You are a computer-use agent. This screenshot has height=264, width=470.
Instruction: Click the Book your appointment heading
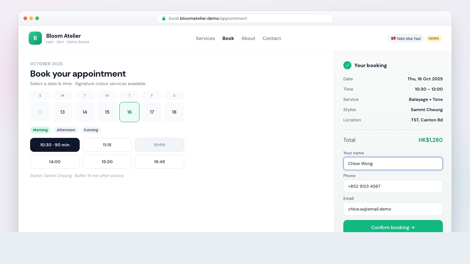(78, 74)
